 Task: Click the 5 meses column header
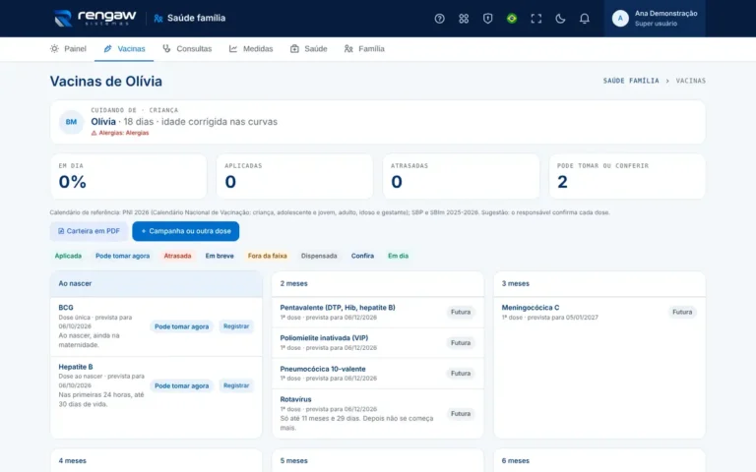(x=378, y=460)
